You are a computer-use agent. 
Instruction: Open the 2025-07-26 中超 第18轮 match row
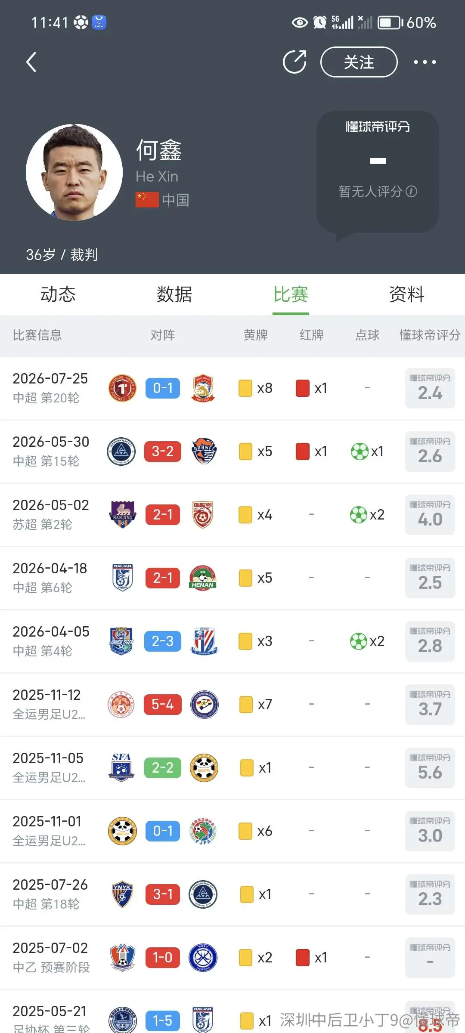[232, 894]
